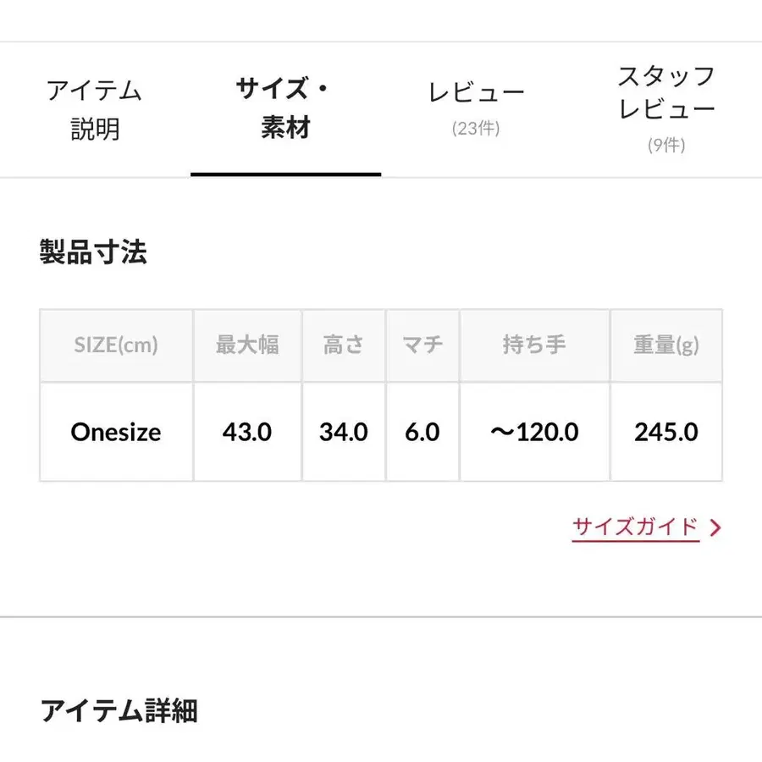Open the スタッフレビュー tab
This screenshot has width=762, height=762.
pos(666,108)
